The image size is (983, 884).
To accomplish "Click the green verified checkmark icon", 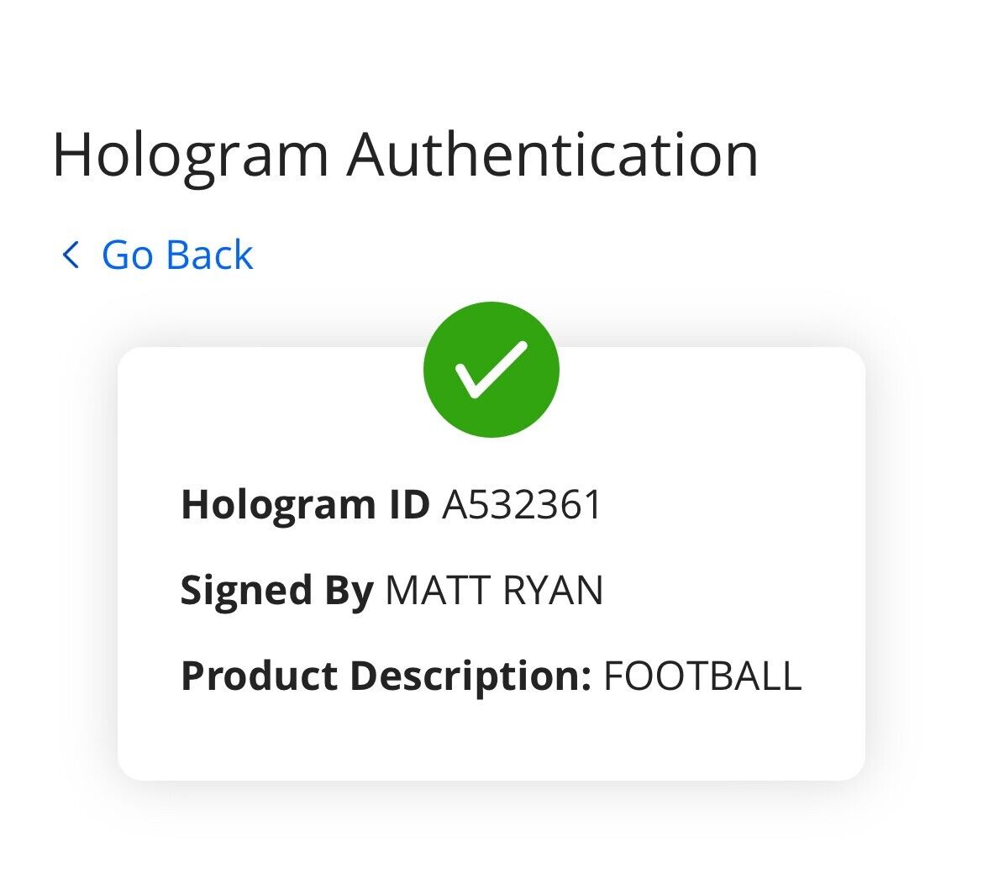I will coord(491,370).
